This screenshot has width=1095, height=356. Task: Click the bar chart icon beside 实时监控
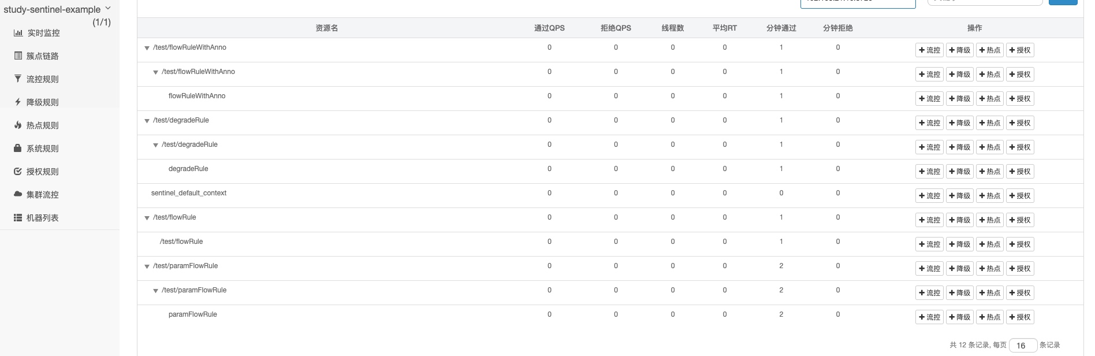18,33
